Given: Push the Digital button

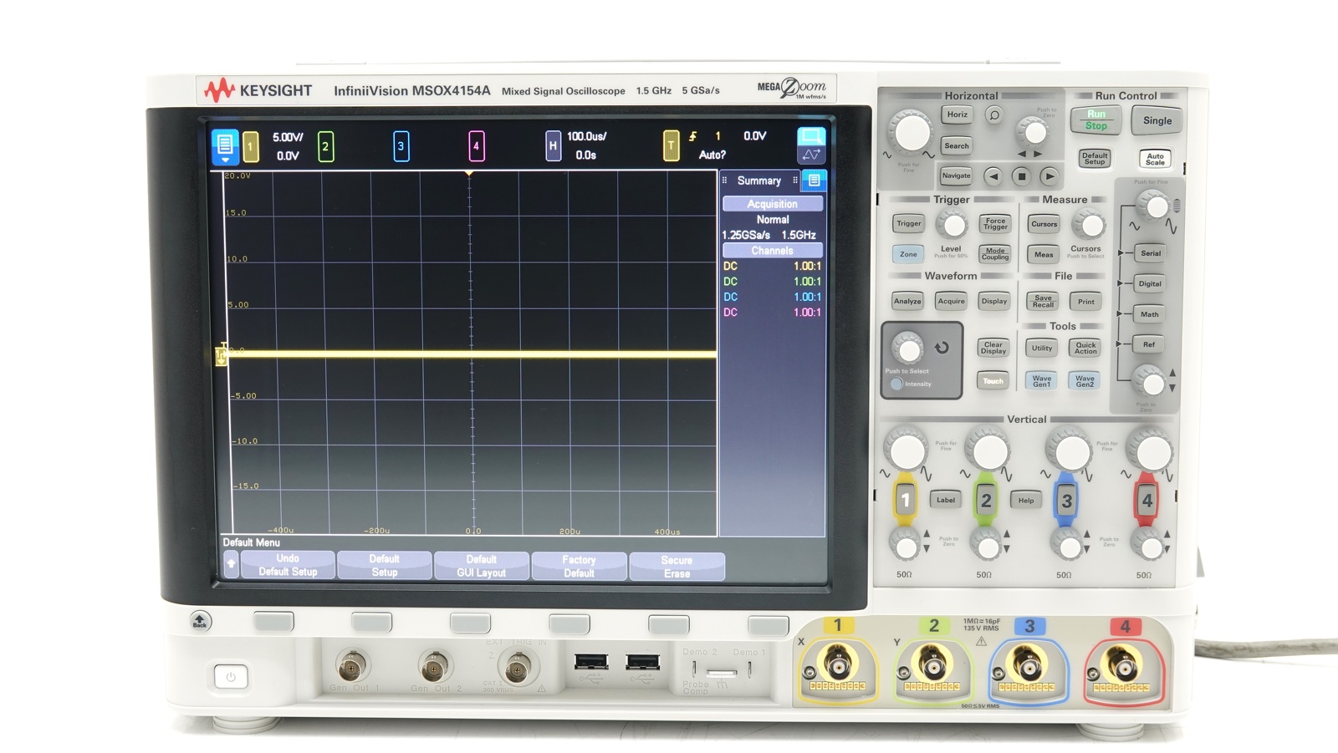Looking at the screenshot, I should (x=1150, y=284).
